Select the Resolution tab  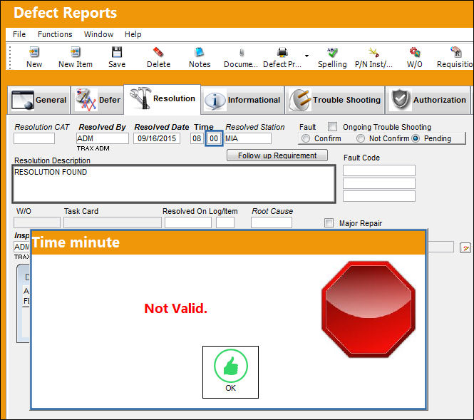point(163,98)
